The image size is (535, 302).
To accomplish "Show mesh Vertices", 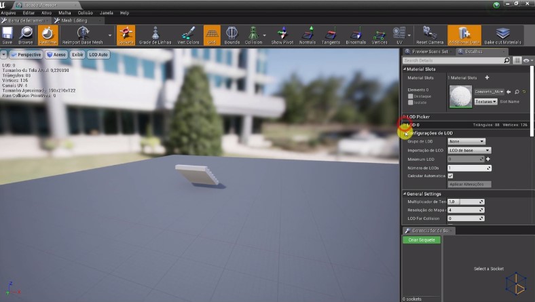I will click(x=380, y=35).
